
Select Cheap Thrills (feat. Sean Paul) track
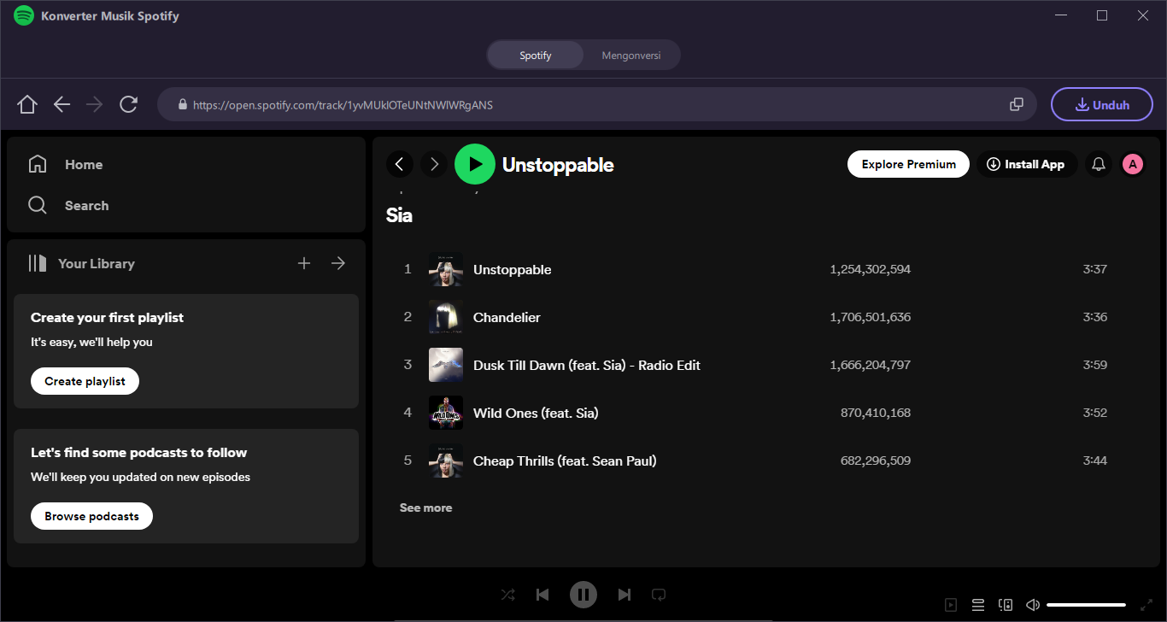[x=565, y=461]
